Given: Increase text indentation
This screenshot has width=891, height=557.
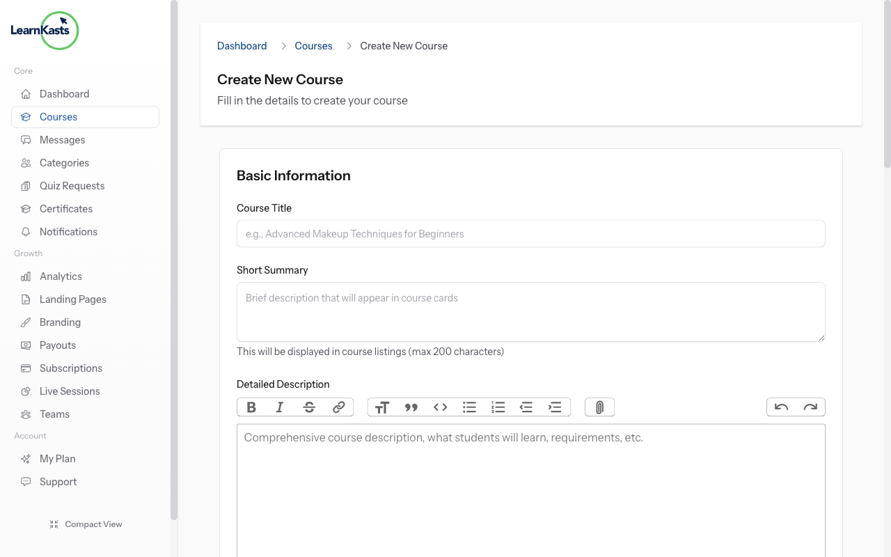Looking at the screenshot, I should [x=555, y=407].
